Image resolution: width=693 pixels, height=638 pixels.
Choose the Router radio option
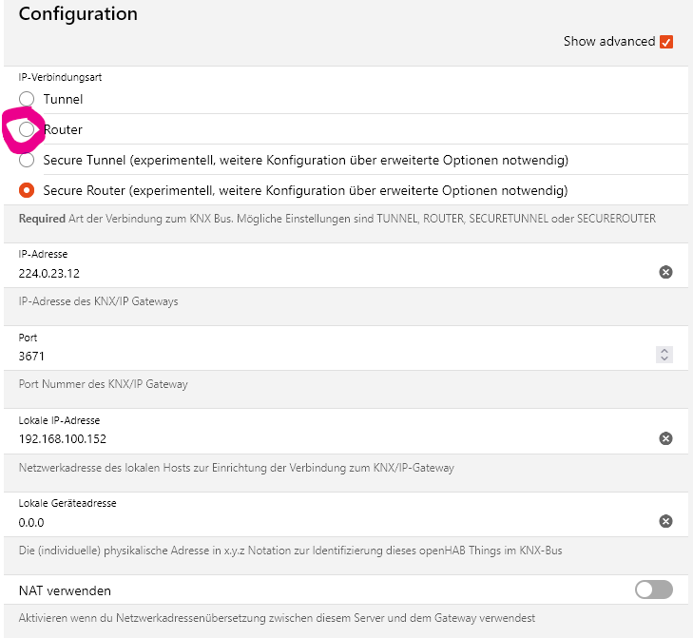(x=27, y=129)
